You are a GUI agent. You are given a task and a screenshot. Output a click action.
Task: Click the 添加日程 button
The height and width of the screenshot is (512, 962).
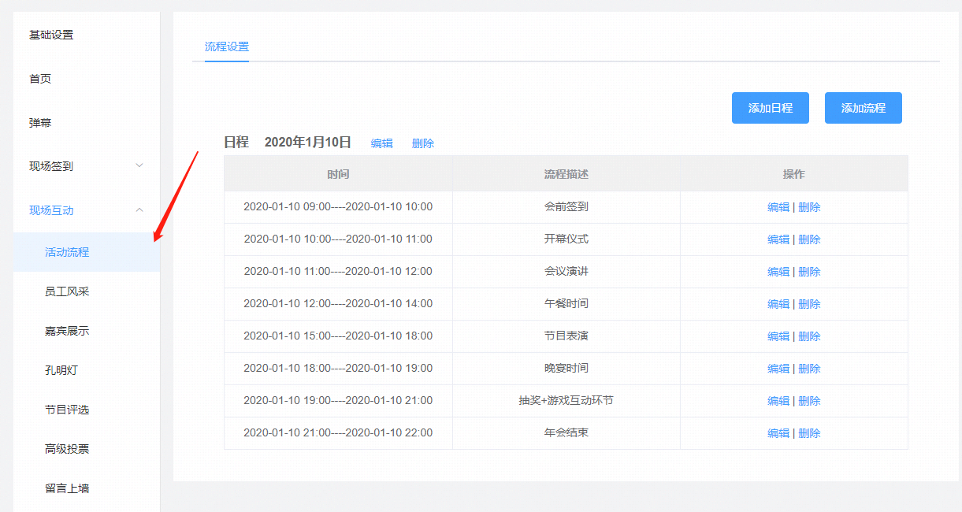(x=771, y=108)
